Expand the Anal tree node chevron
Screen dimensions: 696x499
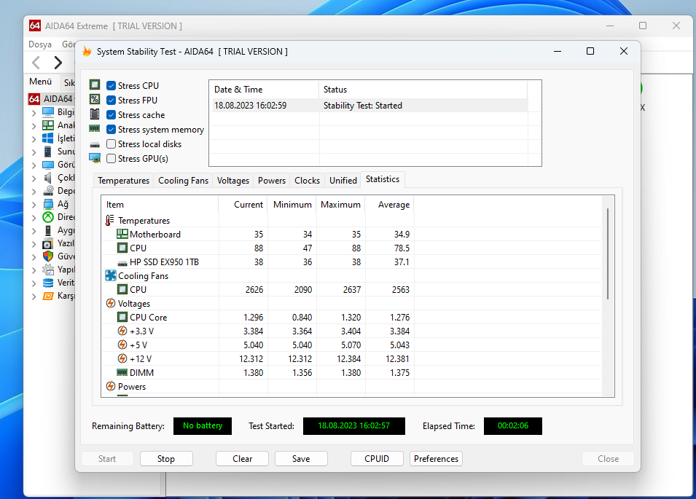point(34,126)
